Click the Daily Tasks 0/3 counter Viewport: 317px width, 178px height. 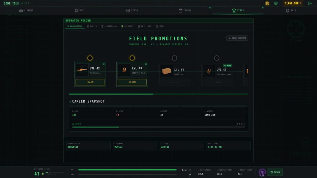point(245,172)
